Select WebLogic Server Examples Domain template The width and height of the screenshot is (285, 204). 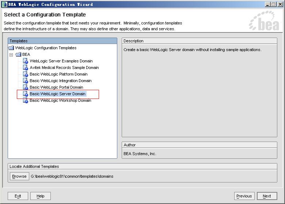(x=61, y=61)
